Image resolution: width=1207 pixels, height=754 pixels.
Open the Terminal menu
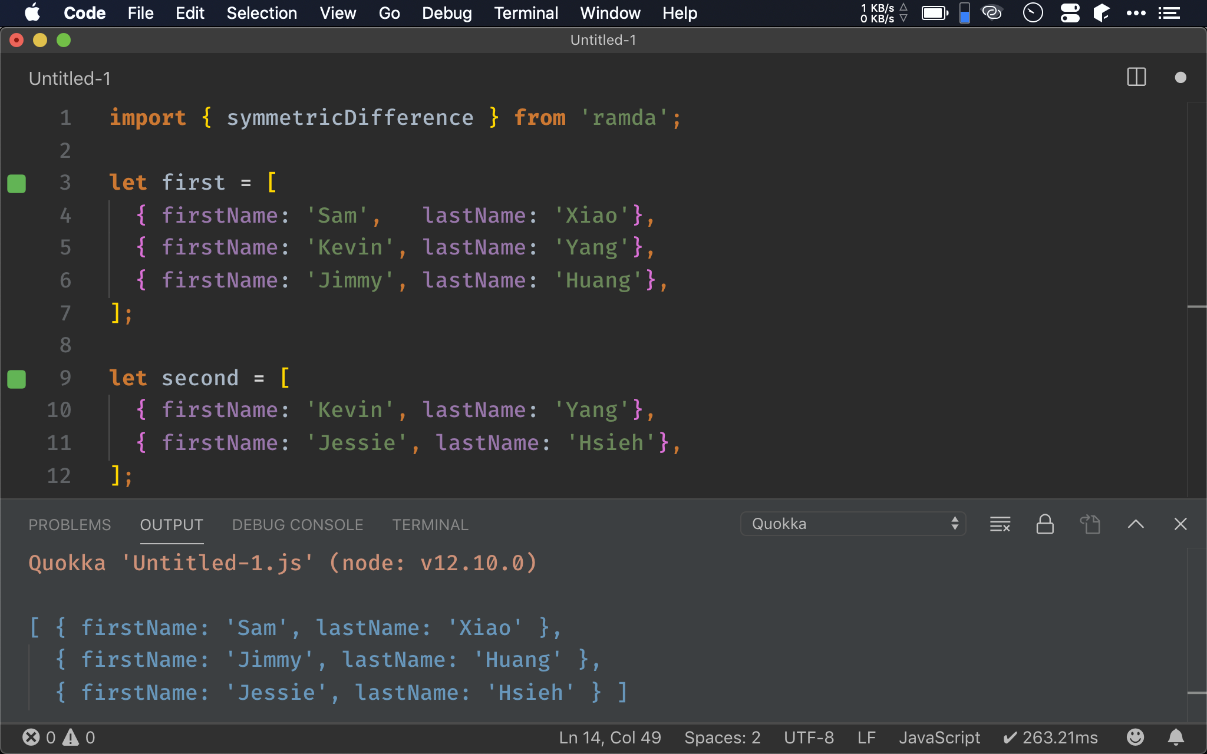526,13
